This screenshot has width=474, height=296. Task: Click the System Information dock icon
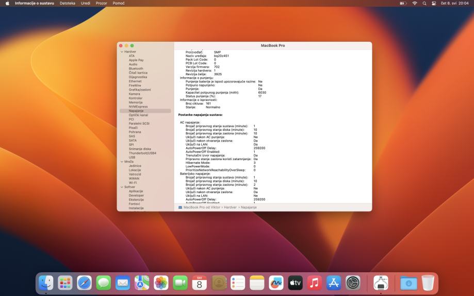(381, 283)
